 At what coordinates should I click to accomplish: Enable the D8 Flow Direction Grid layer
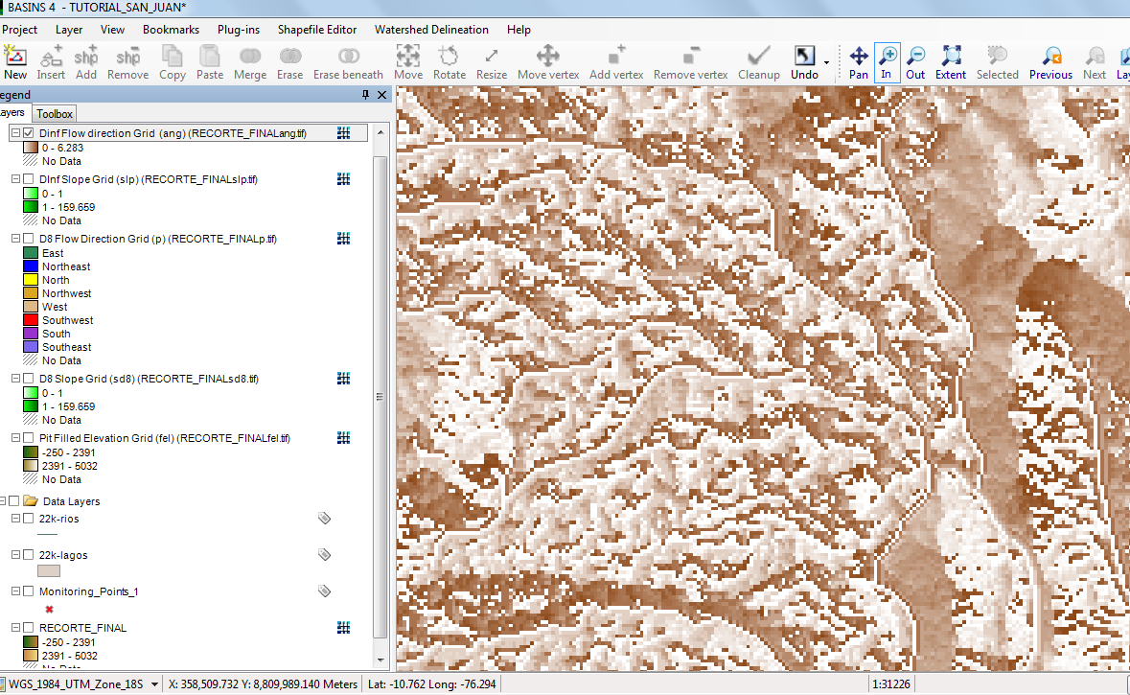[28, 238]
